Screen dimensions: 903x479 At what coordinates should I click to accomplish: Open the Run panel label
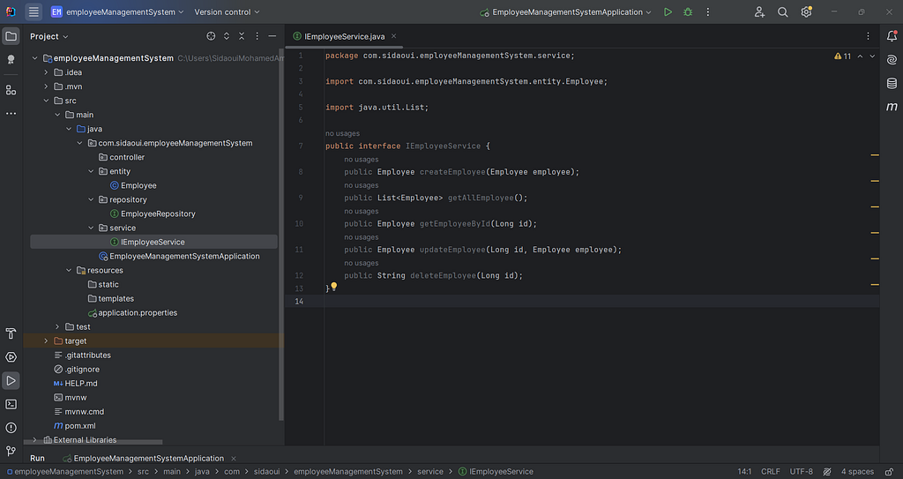click(x=37, y=458)
